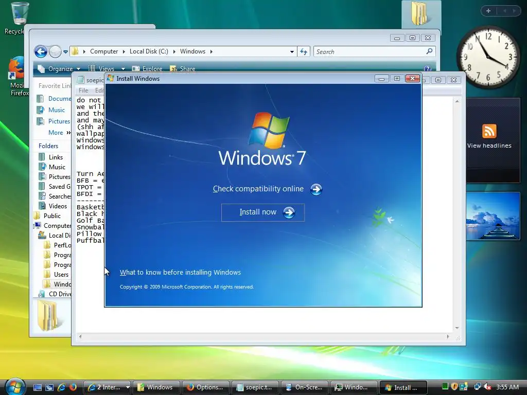The height and width of the screenshot is (395, 527).
Task: Select Public in the folder tree
Action: pyautogui.click(x=47, y=216)
